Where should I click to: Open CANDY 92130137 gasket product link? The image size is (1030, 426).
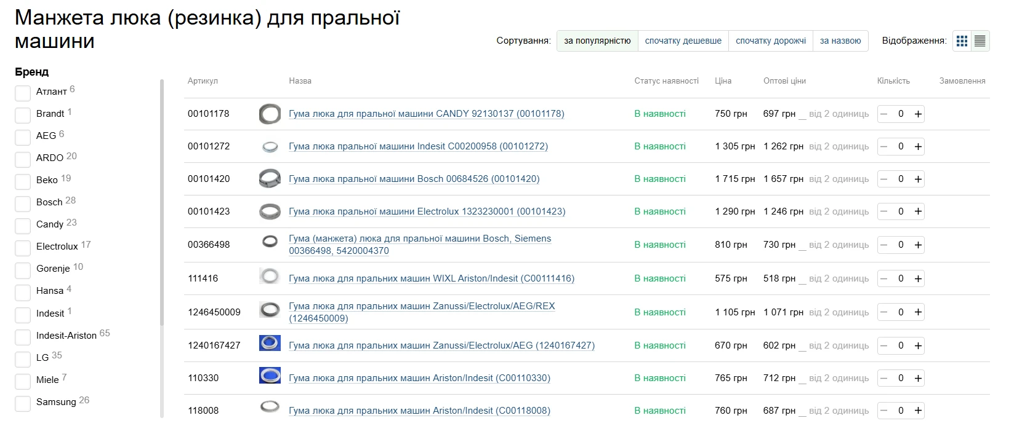coord(427,114)
